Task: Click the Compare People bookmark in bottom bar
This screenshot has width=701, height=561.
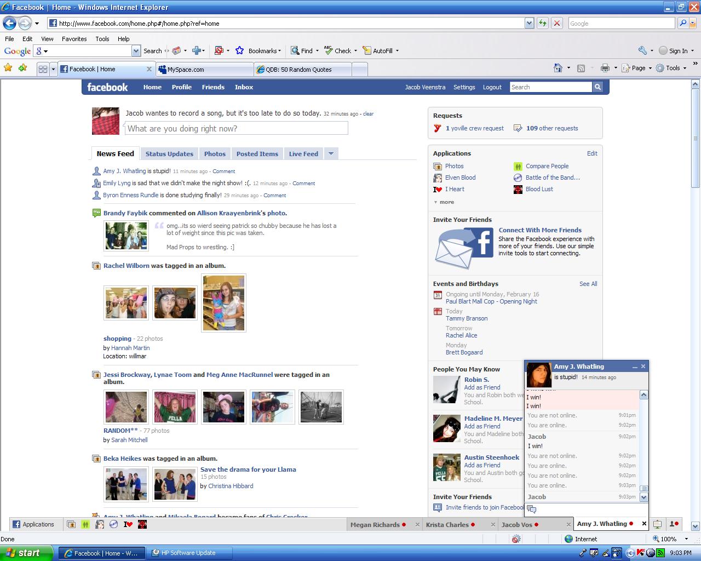Action: click(x=85, y=524)
